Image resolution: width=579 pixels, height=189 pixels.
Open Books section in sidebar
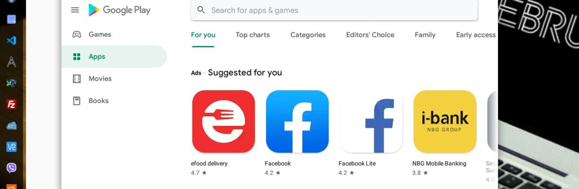point(99,101)
